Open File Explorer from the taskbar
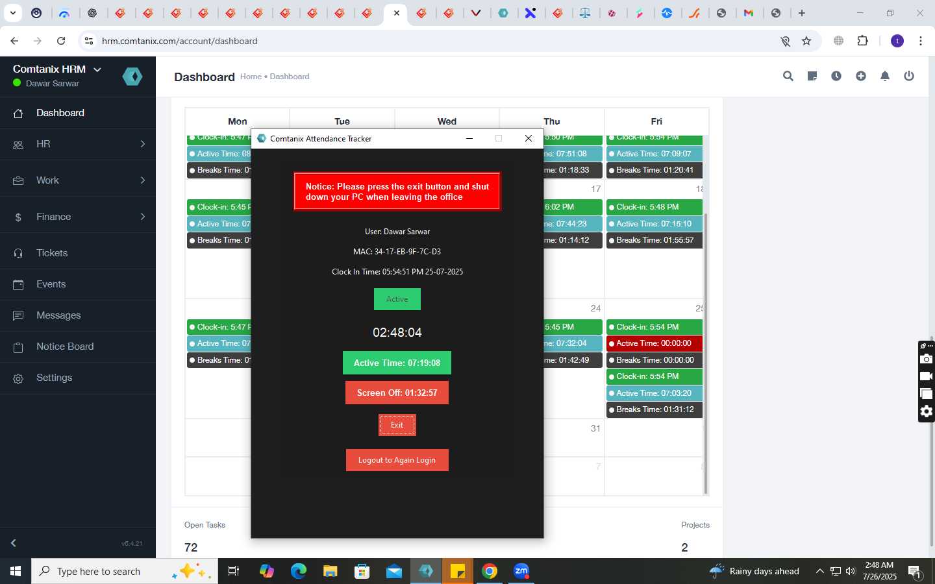Viewport: 935px width, 584px height. (330, 571)
